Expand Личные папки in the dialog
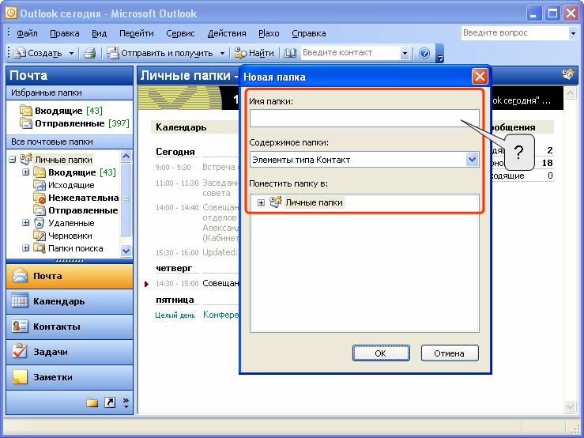The image size is (584, 438). 261,202
